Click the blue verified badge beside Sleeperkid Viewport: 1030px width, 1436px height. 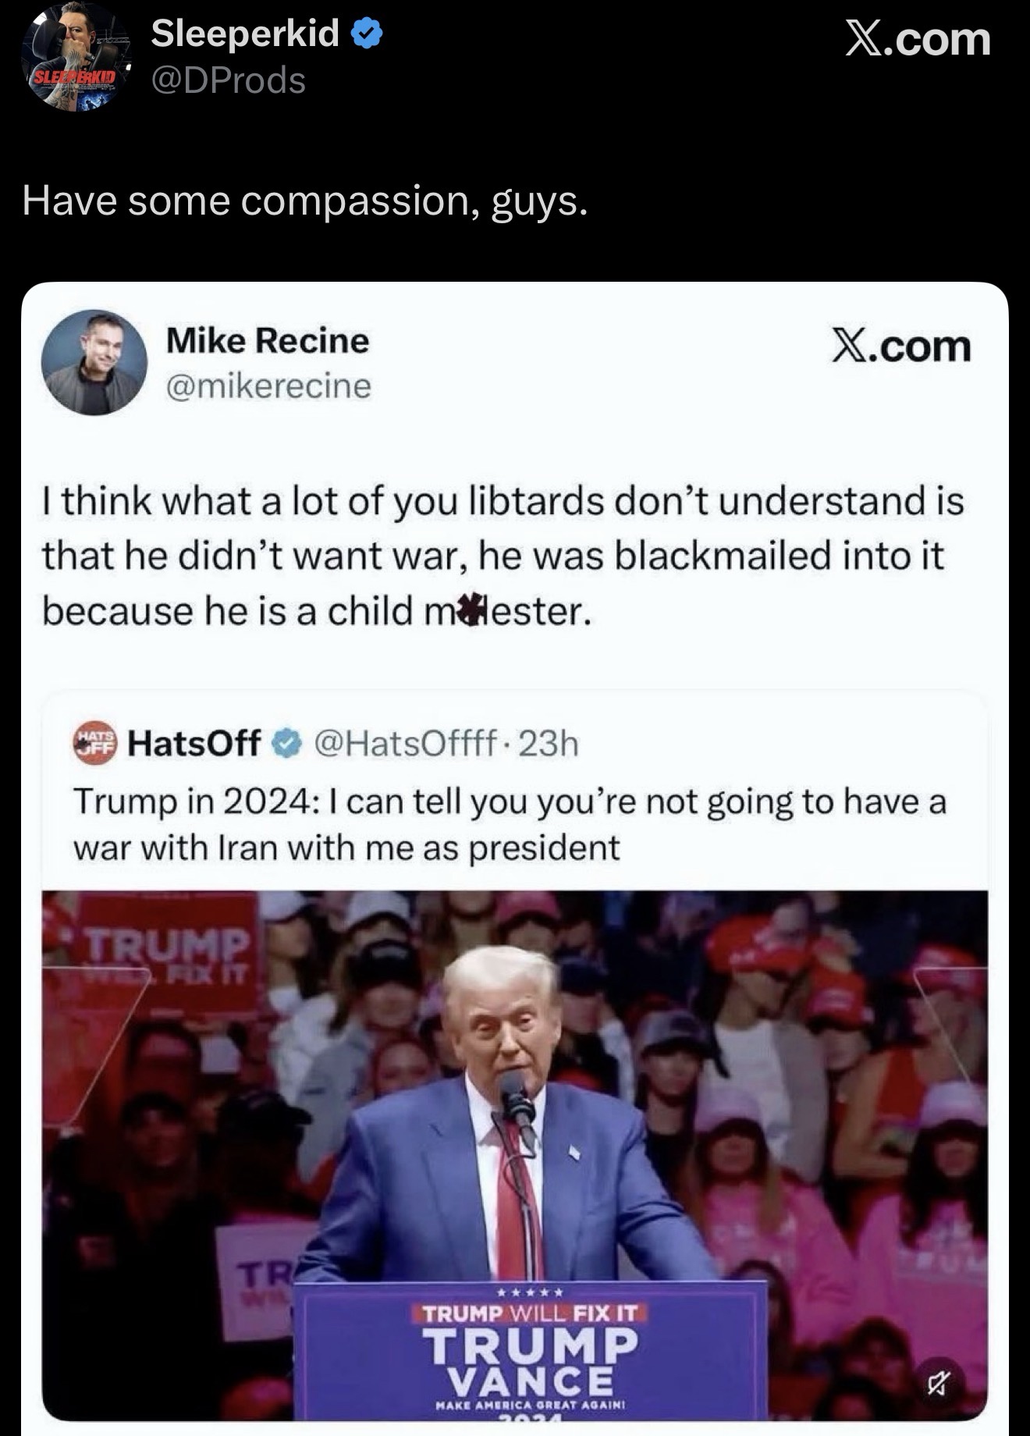pyautogui.click(x=367, y=34)
